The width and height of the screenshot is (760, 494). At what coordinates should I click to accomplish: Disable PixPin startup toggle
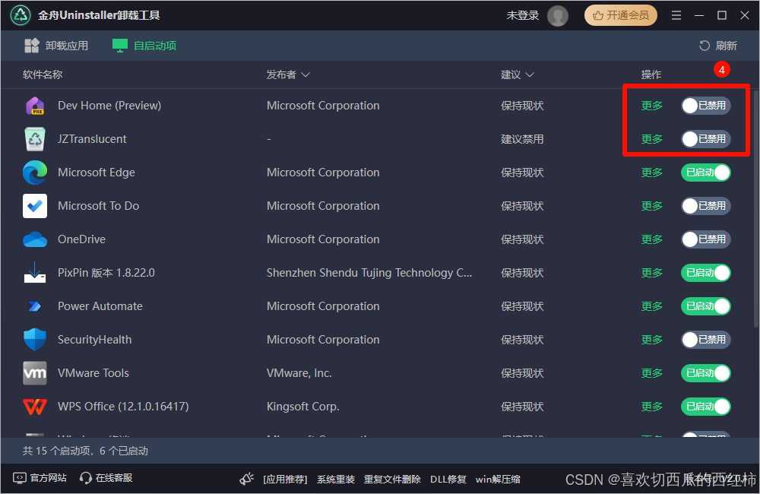coord(706,272)
